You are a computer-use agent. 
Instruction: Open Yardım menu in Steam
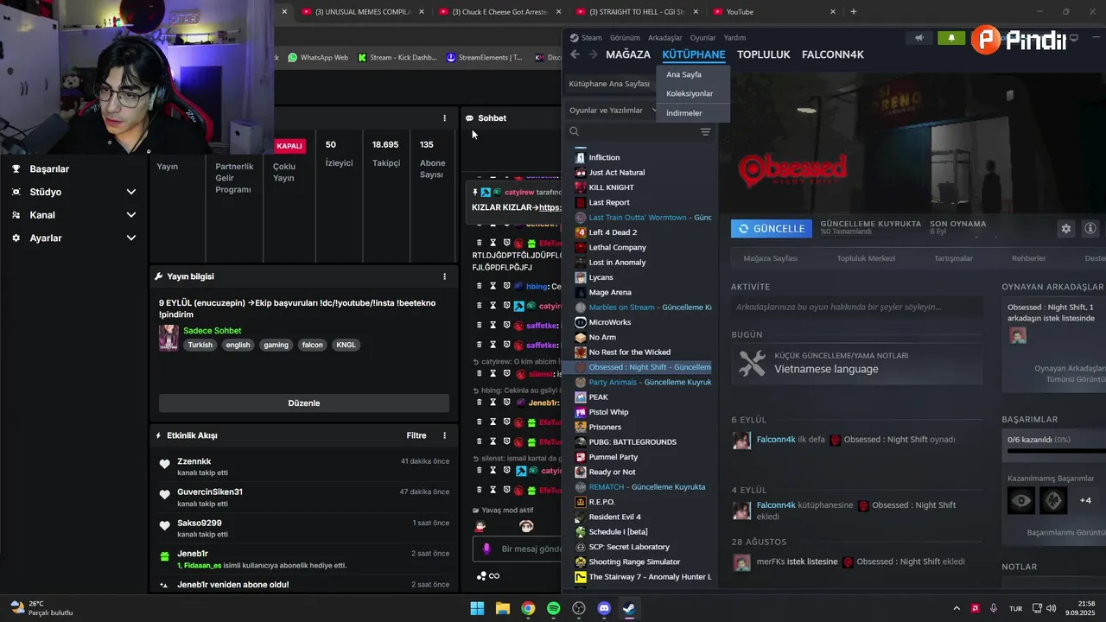[734, 38]
